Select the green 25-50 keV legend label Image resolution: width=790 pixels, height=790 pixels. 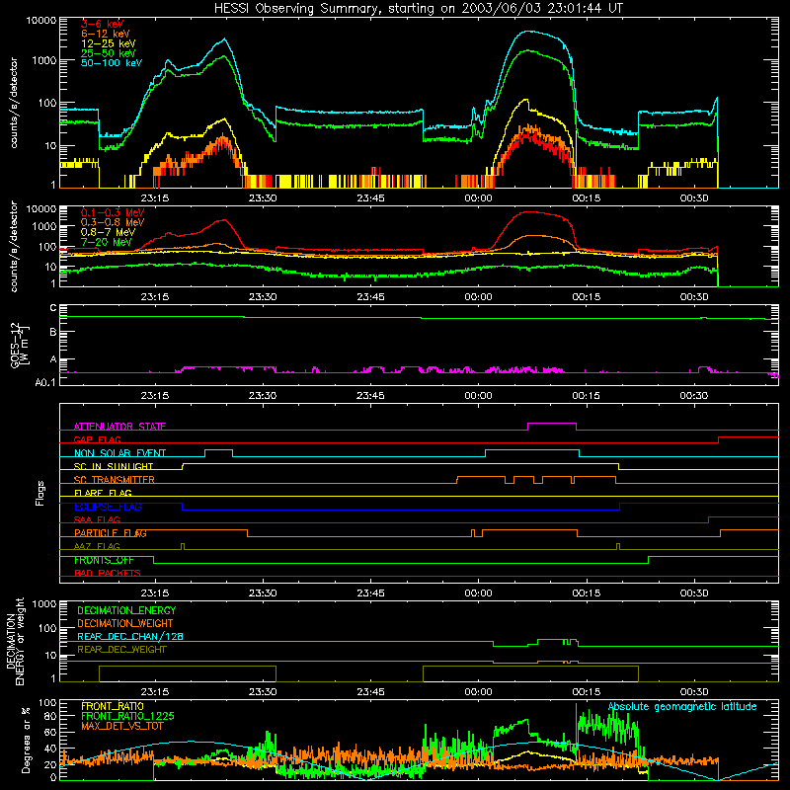click(x=109, y=53)
